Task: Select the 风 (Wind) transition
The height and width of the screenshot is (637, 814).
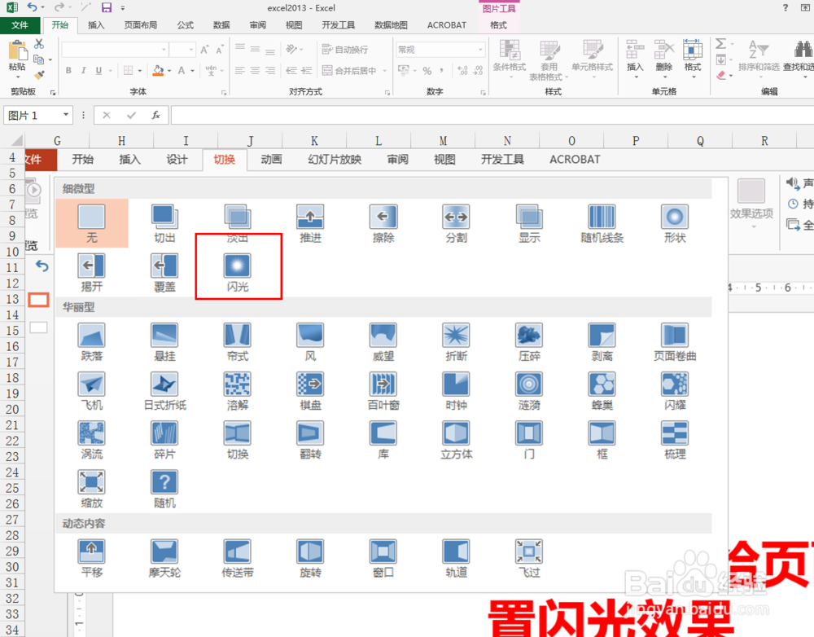Action: point(310,342)
